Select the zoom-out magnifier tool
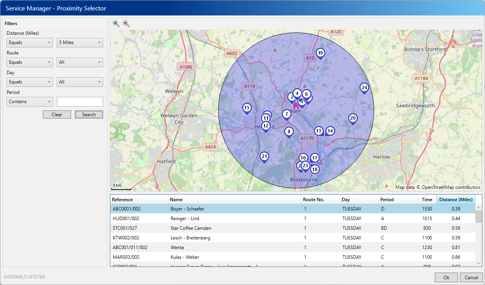 125,24
